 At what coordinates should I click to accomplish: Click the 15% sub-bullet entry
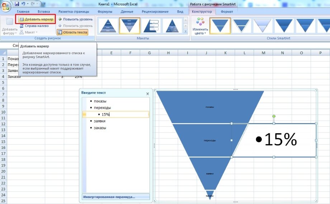tap(116, 114)
